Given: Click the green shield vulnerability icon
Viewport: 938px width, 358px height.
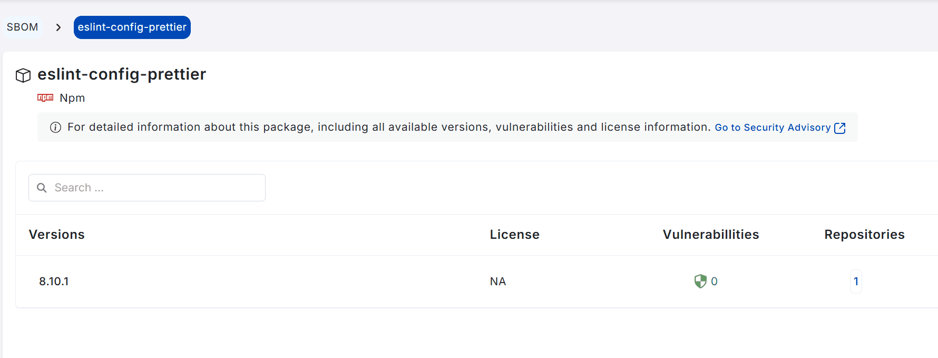Looking at the screenshot, I should (x=700, y=282).
